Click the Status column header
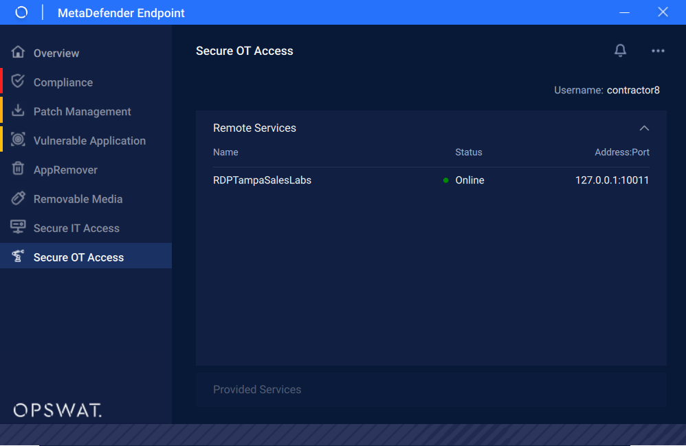The height and width of the screenshot is (446, 686). (x=469, y=152)
